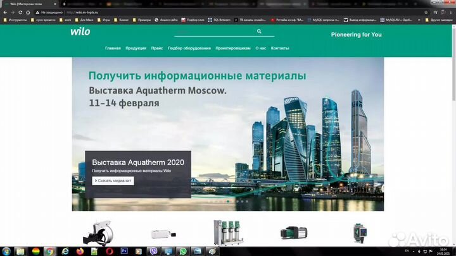
Task: Open the Для Маси bookmark folder
Action: [84, 20]
